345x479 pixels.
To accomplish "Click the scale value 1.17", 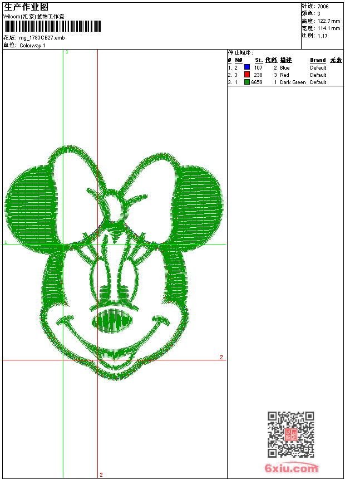I will pos(322,36).
